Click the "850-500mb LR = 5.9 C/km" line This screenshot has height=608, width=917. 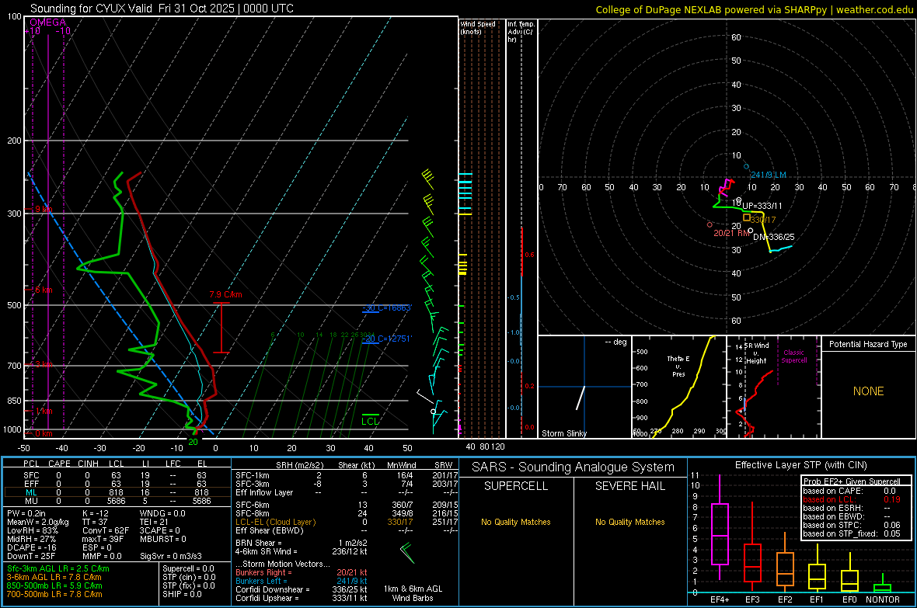click(54, 585)
